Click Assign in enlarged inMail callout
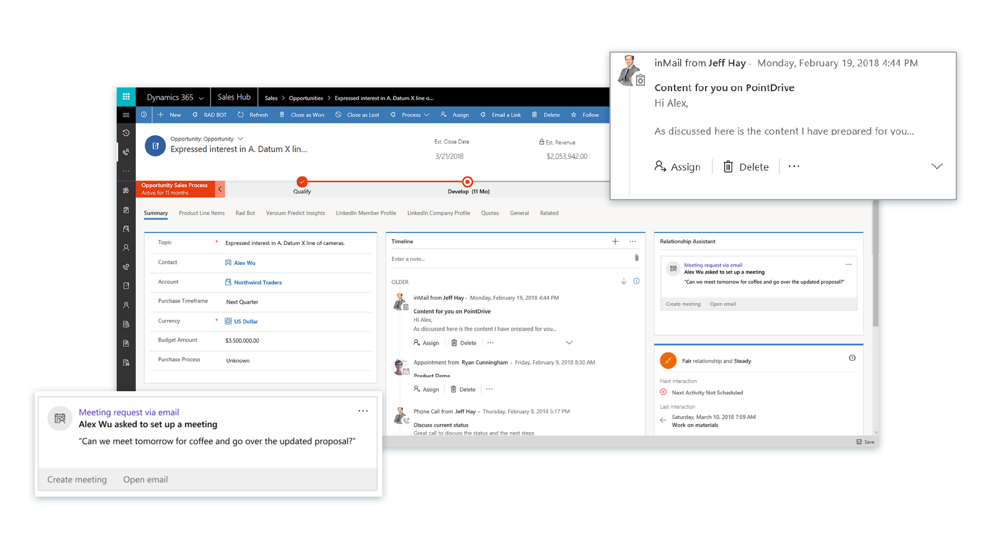The image size is (993, 558). (x=677, y=167)
